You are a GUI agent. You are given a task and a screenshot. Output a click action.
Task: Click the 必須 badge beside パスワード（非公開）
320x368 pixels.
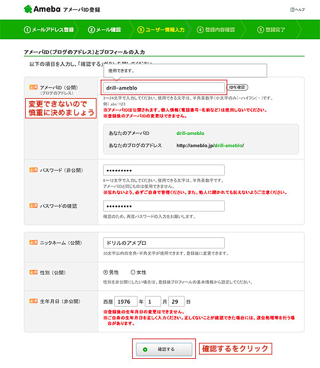33,170
